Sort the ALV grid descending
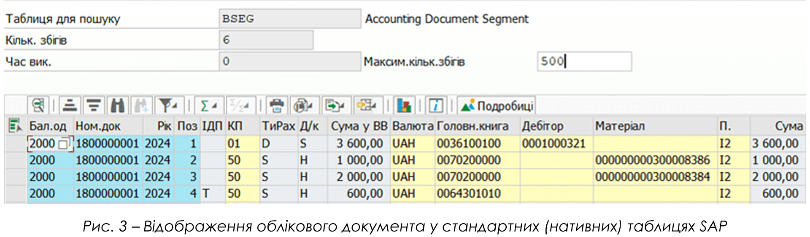810x237 pixels. pyautogui.click(x=93, y=105)
